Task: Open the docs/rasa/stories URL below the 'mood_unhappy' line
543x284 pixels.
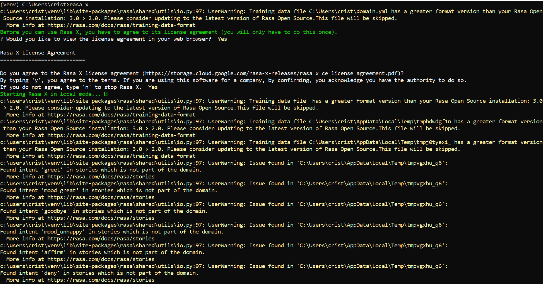Action: (x=101, y=239)
